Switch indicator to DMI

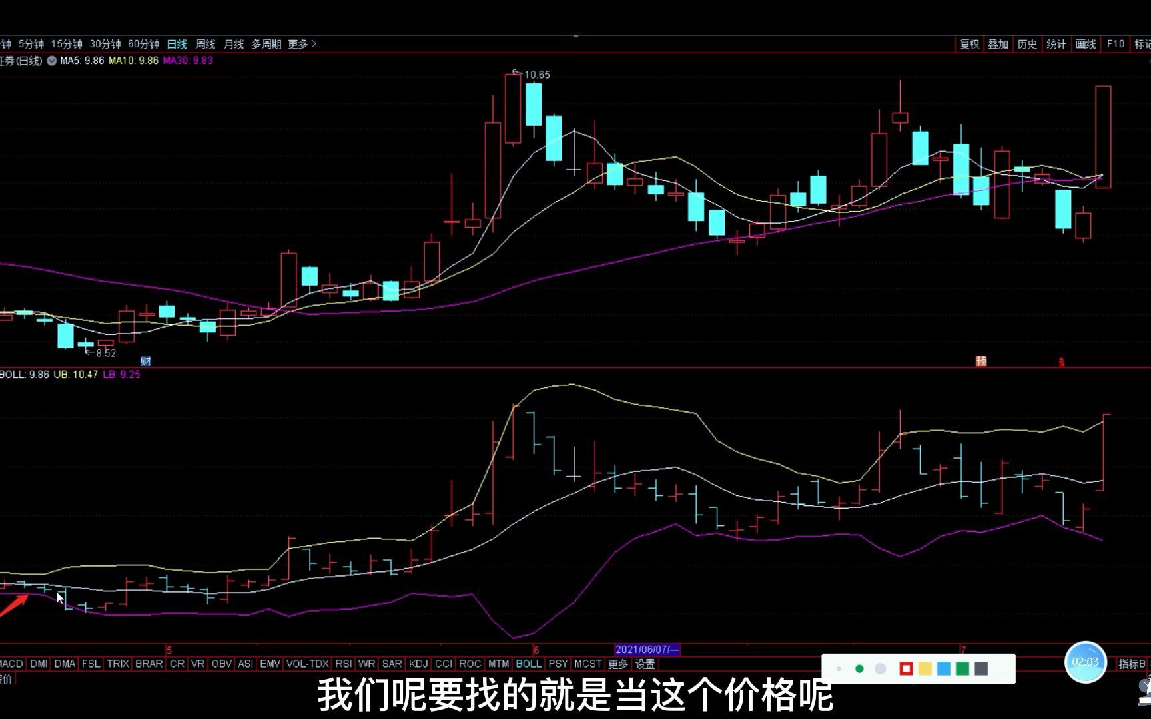[x=39, y=664]
